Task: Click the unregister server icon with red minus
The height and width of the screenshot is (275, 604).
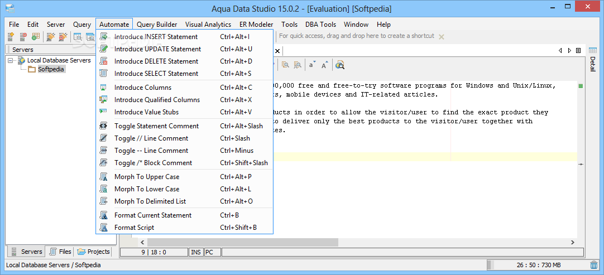Action: [23, 37]
